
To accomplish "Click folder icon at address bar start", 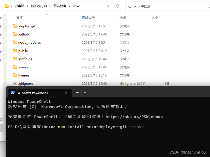I will (7, 6).
